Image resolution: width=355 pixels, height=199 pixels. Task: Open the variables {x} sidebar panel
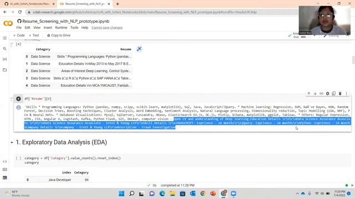(x=5, y=59)
